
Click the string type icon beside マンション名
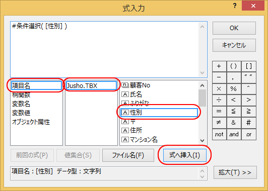pos(125,140)
